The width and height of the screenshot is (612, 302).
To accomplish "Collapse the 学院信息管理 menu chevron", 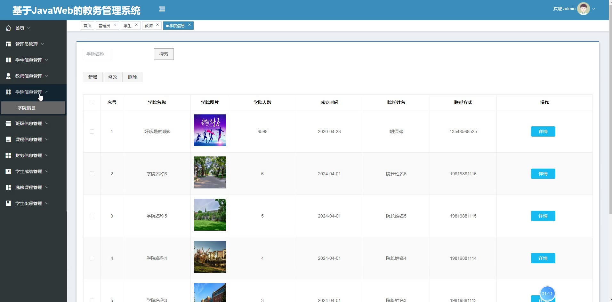I will click(47, 92).
